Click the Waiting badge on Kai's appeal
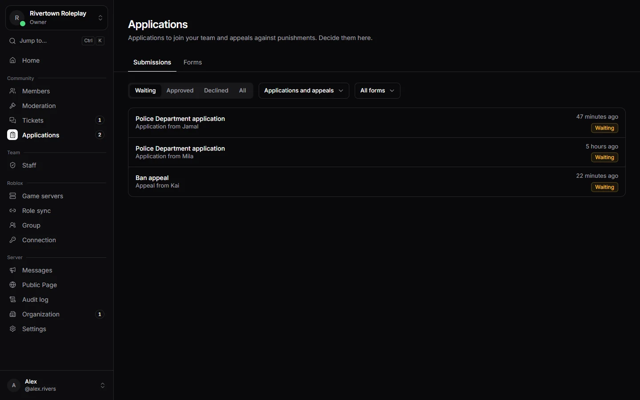640x400 pixels. 604,187
